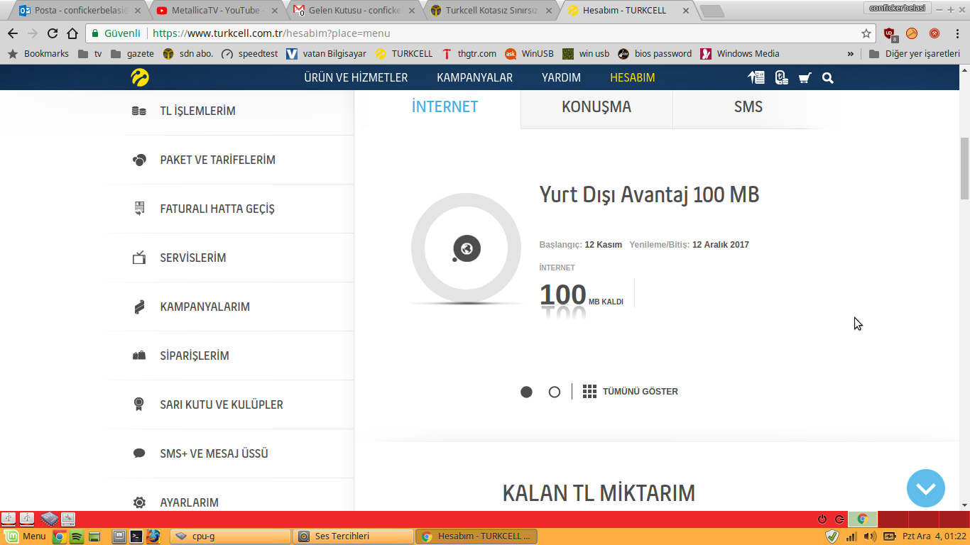Click the globe icon inside the usage ring
This screenshot has height=545, width=970.
click(467, 249)
